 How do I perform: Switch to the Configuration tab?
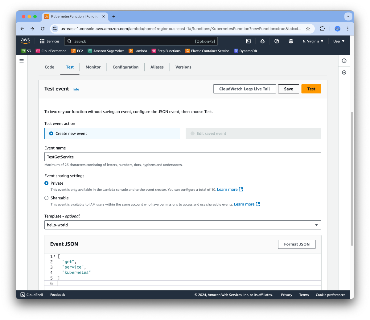125,67
